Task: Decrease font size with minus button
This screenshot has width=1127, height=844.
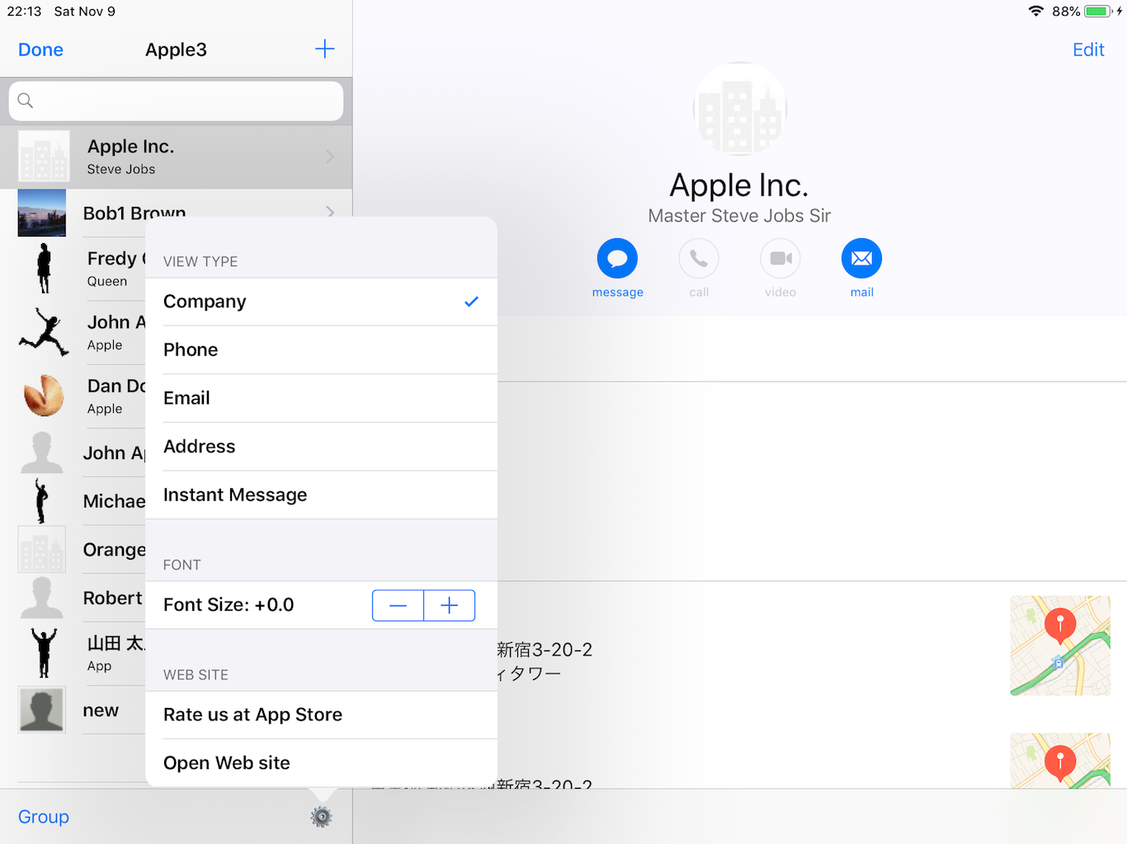Action: coord(398,605)
